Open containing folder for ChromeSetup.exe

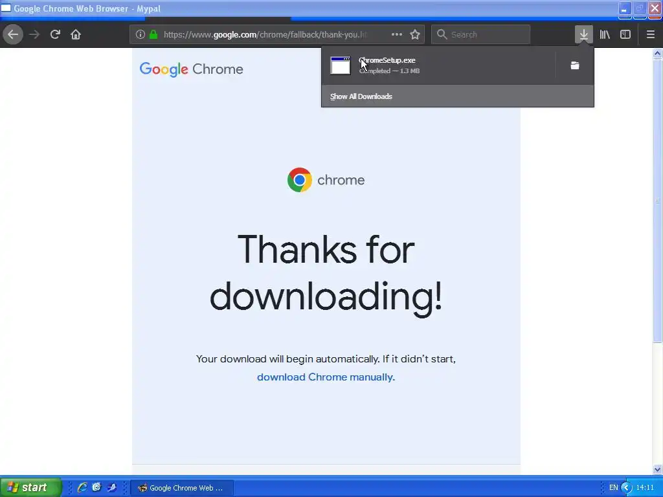[x=575, y=65]
